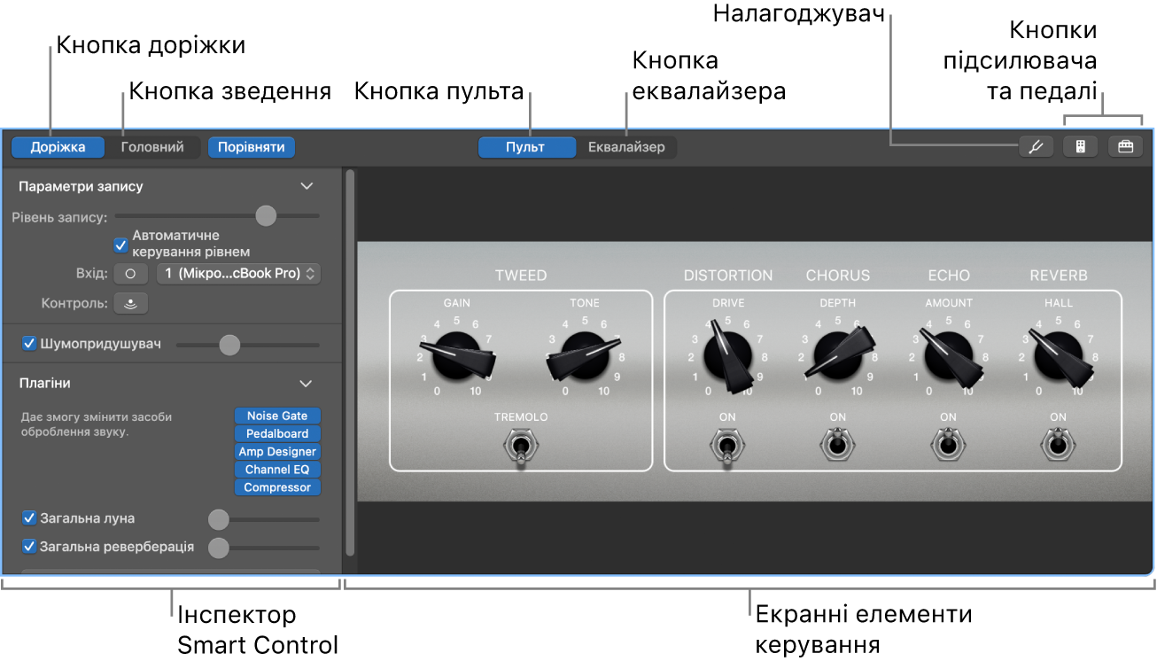Screen dimensions: 1157x669
Task: Select the Доріжка button
Action: coord(57,147)
